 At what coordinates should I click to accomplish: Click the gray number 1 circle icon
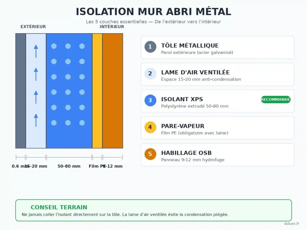(151, 47)
